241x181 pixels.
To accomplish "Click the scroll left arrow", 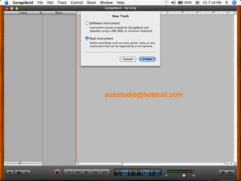I will [x=228, y=164].
